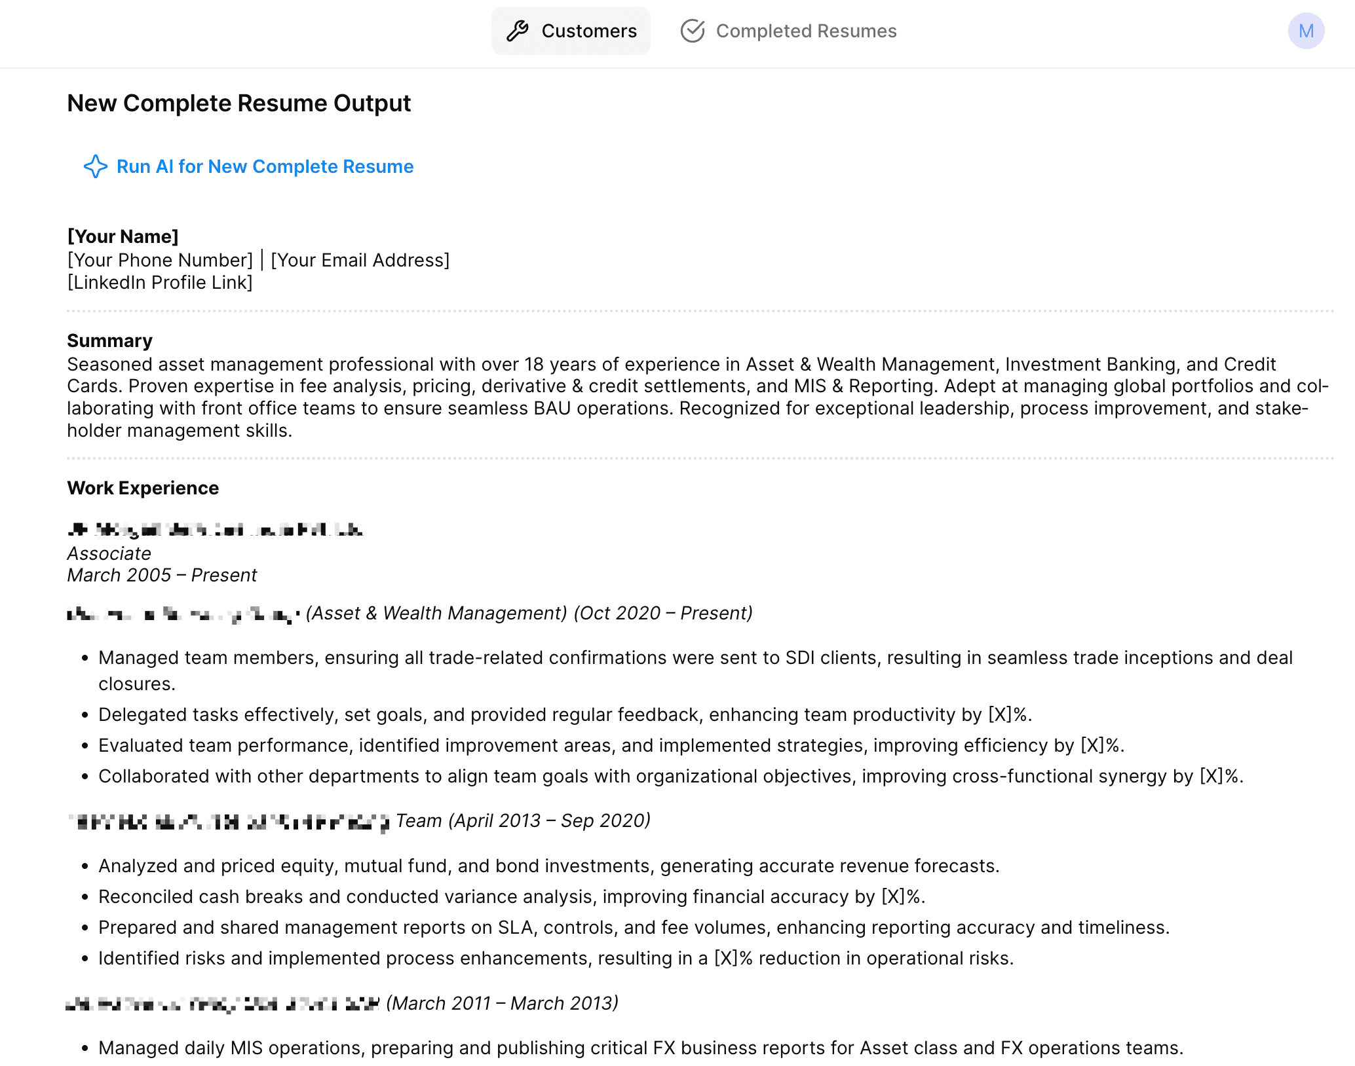Switch to the Completed Resumes tab
The height and width of the screenshot is (1066, 1355).
click(x=807, y=30)
